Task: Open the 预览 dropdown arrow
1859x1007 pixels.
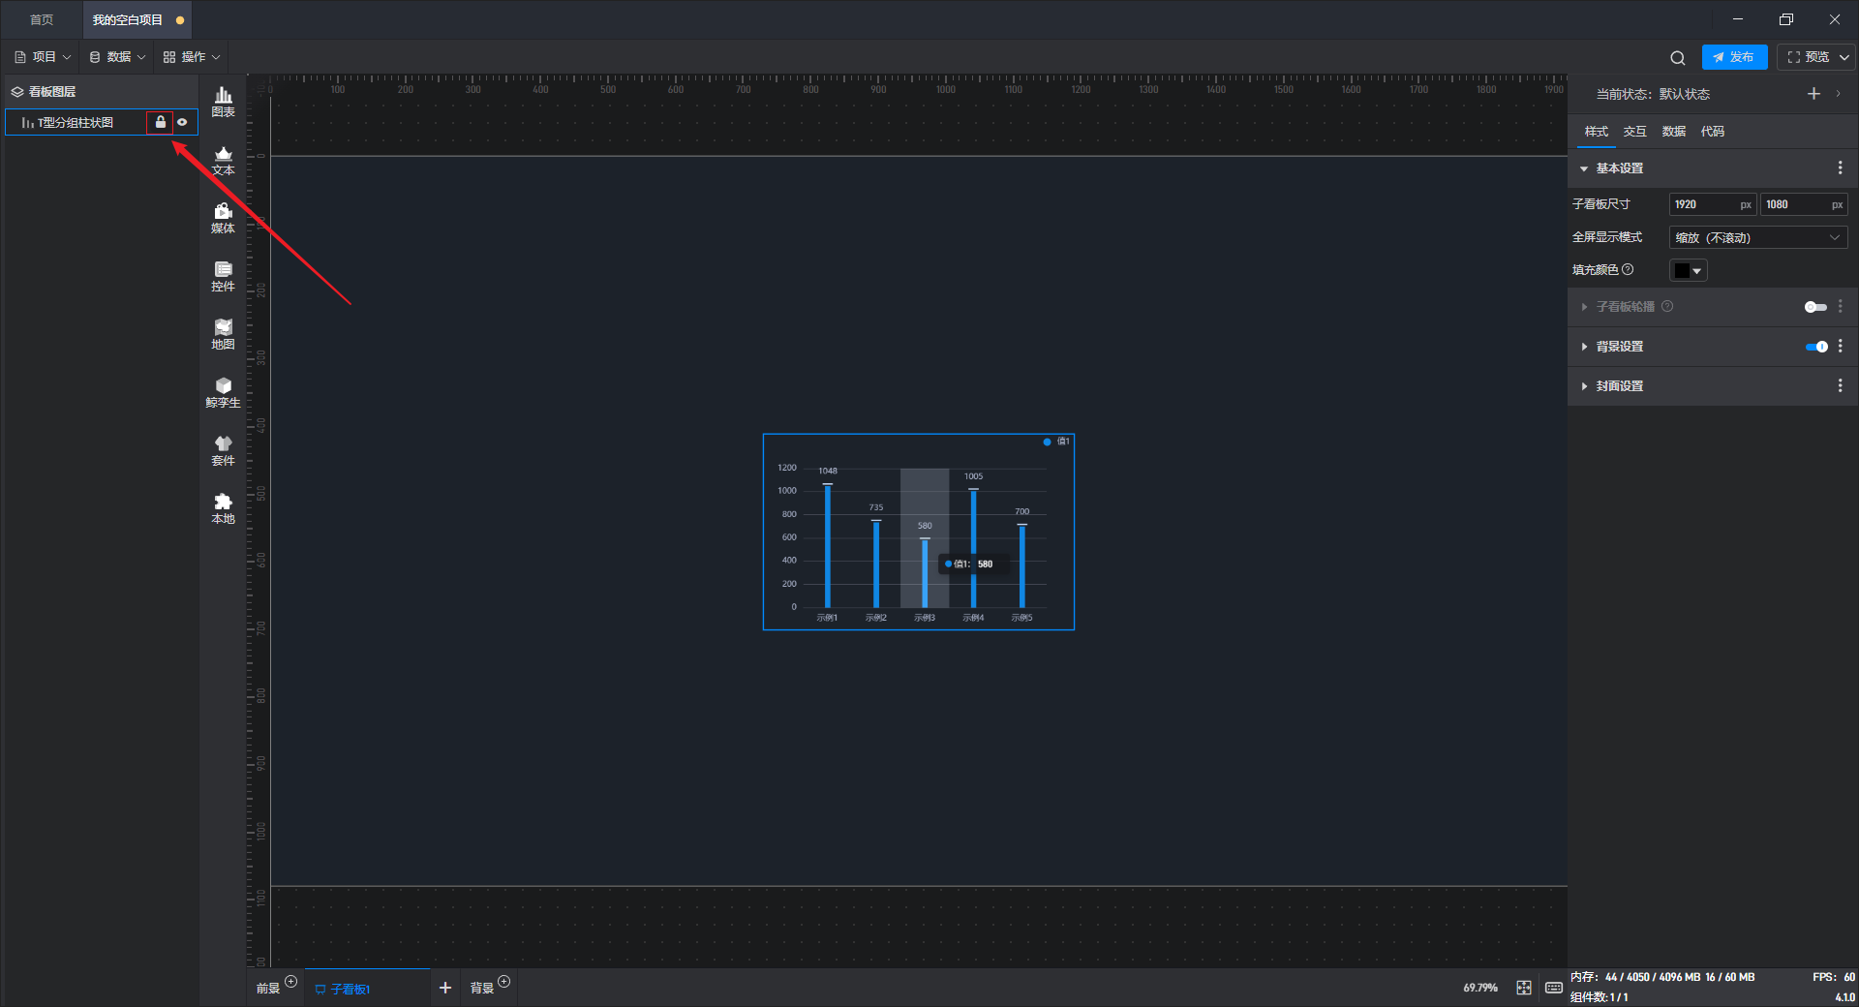Action: [x=1844, y=57]
